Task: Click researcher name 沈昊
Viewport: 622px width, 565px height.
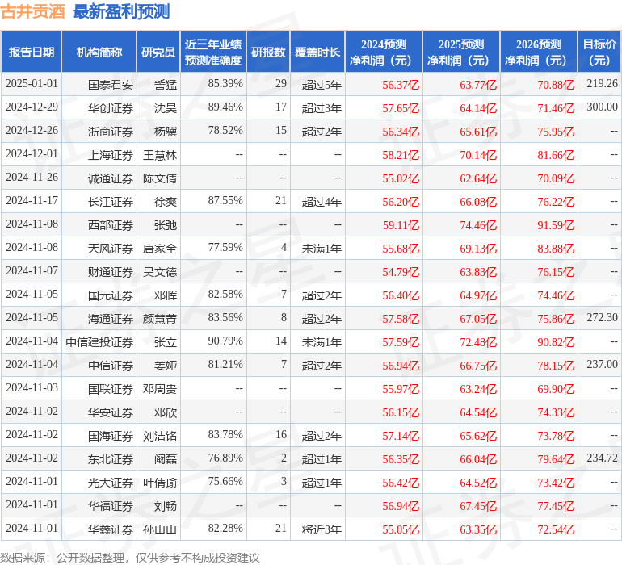Action: point(166,108)
